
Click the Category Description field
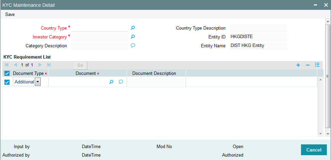100,46
